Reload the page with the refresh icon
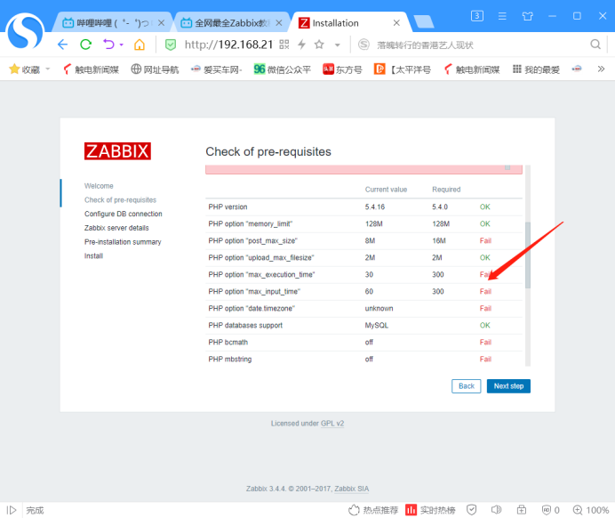The width and height of the screenshot is (615, 518). [x=85, y=45]
